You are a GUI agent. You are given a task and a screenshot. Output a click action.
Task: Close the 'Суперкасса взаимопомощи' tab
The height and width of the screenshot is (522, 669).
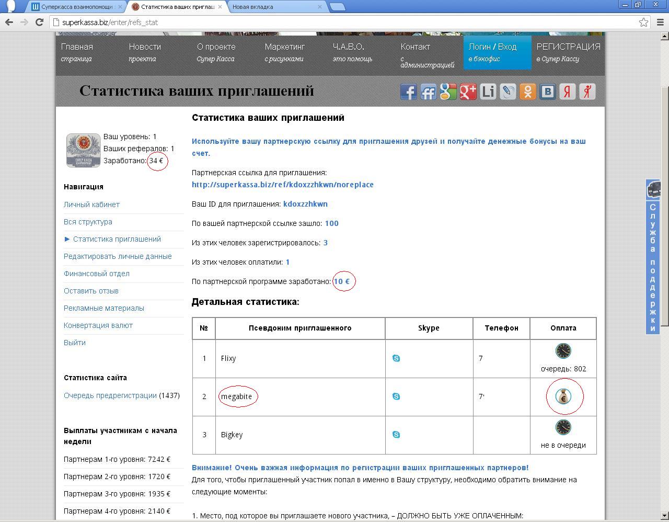tap(120, 7)
